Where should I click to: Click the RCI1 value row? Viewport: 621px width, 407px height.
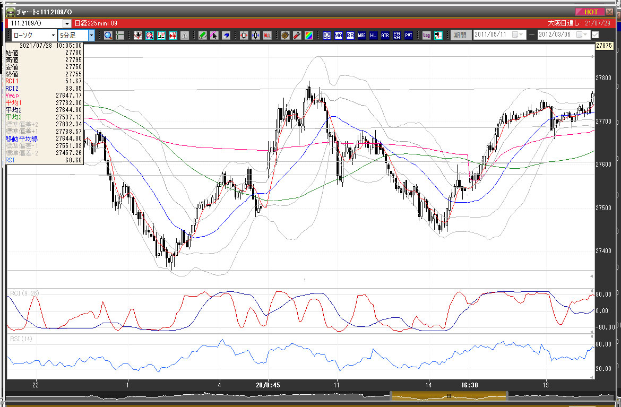coord(44,81)
